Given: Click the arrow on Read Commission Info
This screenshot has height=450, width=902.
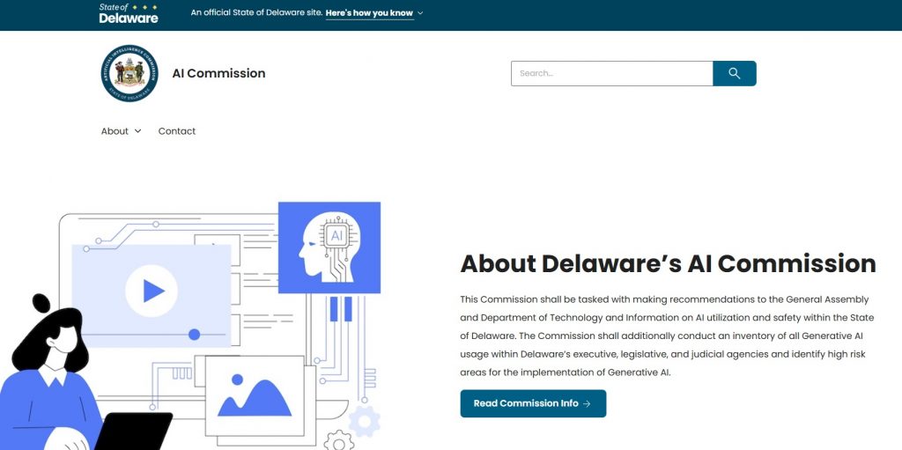Looking at the screenshot, I should pos(588,403).
